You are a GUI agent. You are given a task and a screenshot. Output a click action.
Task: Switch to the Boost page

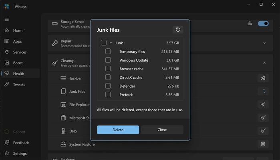pyautogui.click(x=20, y=63)
